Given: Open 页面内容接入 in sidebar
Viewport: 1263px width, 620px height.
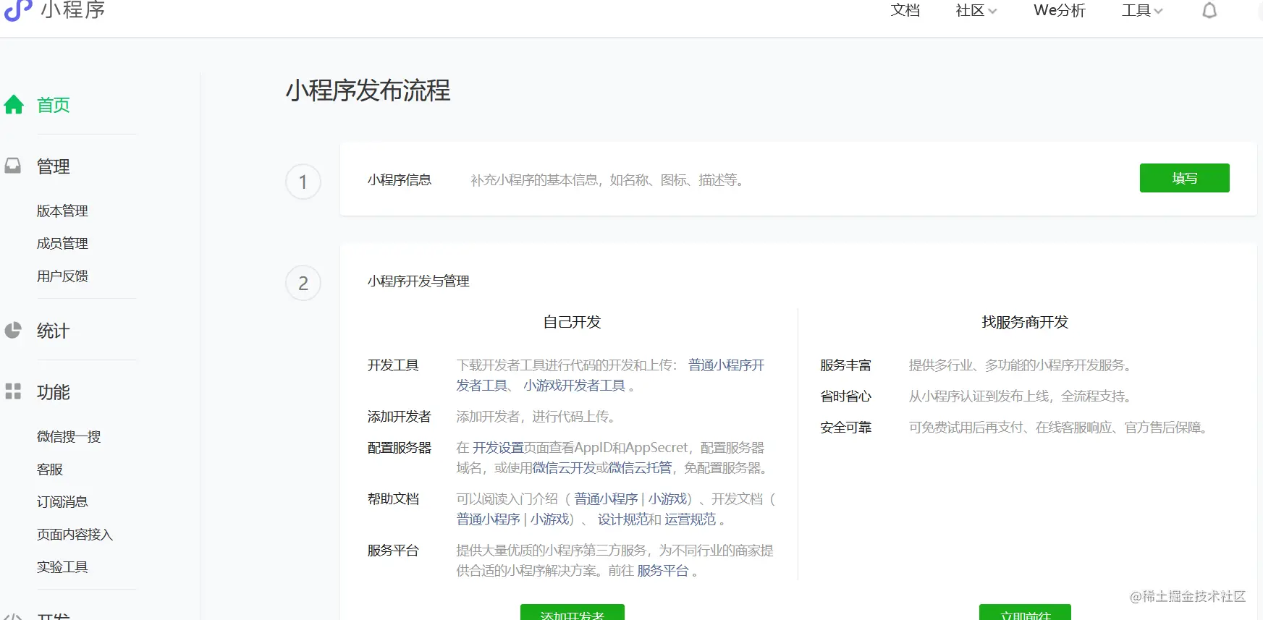Looking at the screenshot, I should pyautogui.click(x=75, y=534).
